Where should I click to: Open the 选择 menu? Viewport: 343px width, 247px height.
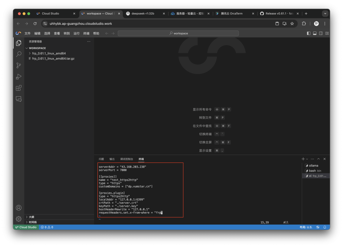tap(47, 33)
